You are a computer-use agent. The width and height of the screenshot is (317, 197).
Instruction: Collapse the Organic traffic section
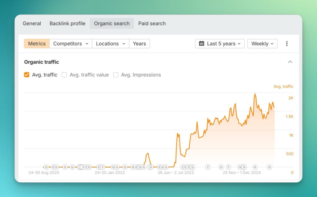click(x=290, y=62)
